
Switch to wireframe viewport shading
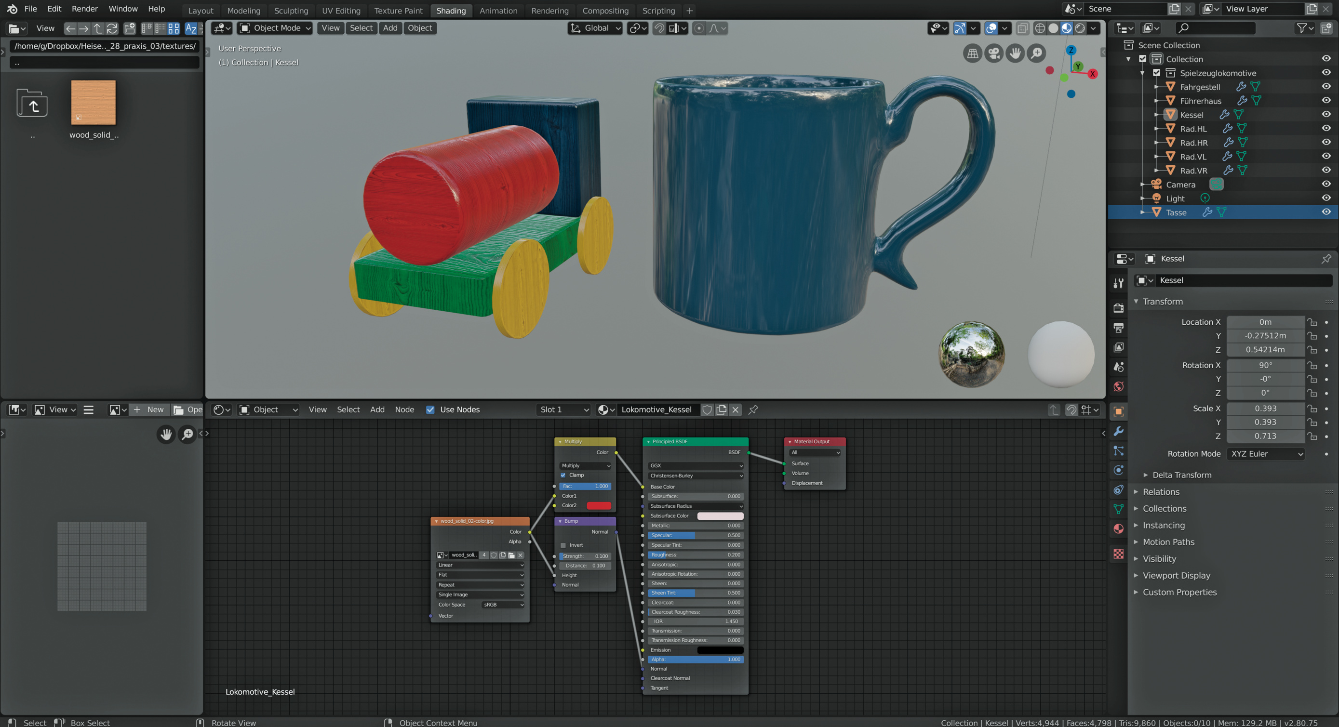(x=1040, y=28)
